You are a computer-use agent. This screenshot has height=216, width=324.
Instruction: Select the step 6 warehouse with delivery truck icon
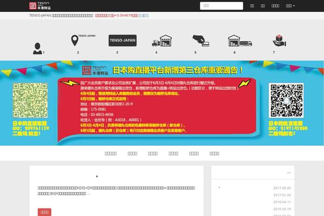[x=240, y=40]
